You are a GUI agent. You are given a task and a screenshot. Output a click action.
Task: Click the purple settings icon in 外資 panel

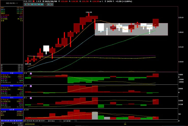[31, 73]
